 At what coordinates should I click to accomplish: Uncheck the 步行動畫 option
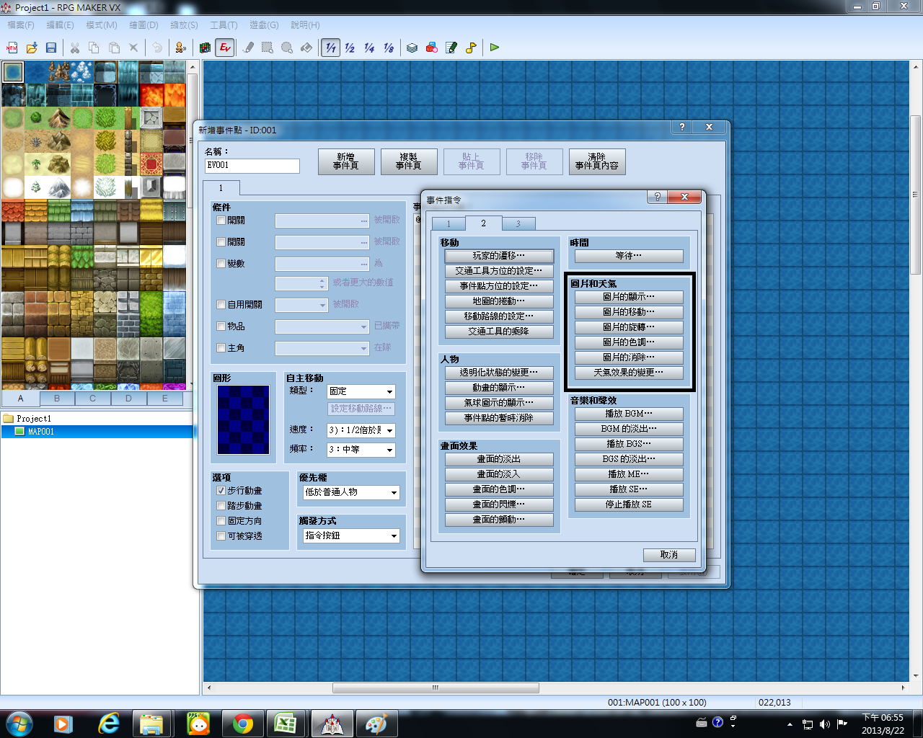tap(221, 491)
